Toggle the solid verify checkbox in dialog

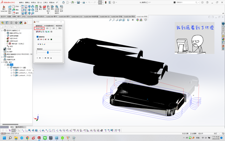point(37,37)
